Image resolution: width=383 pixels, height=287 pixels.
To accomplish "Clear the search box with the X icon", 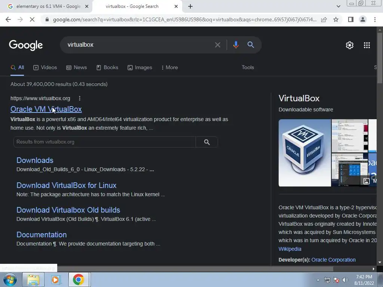I will point(217,45).
